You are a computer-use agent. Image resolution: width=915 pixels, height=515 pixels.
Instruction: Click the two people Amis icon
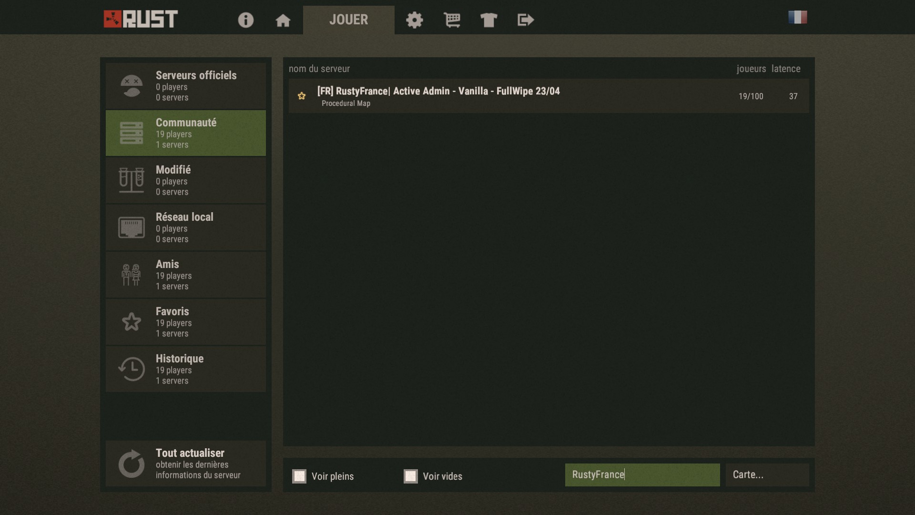pyautogui.click(x=131, y=275)
